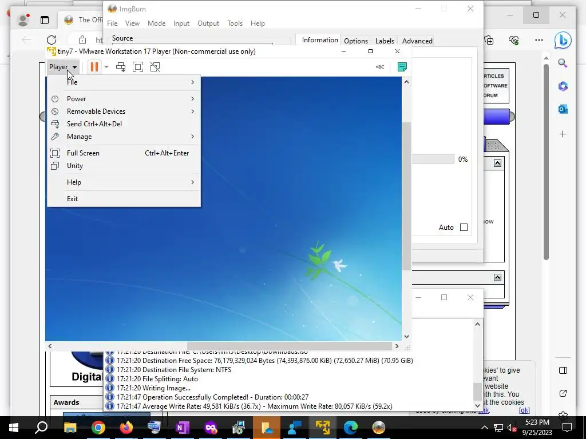The image size is (586, 439).
Task: Select log line 'Operation Successfully Completed!'
Action: click(213, 397)
